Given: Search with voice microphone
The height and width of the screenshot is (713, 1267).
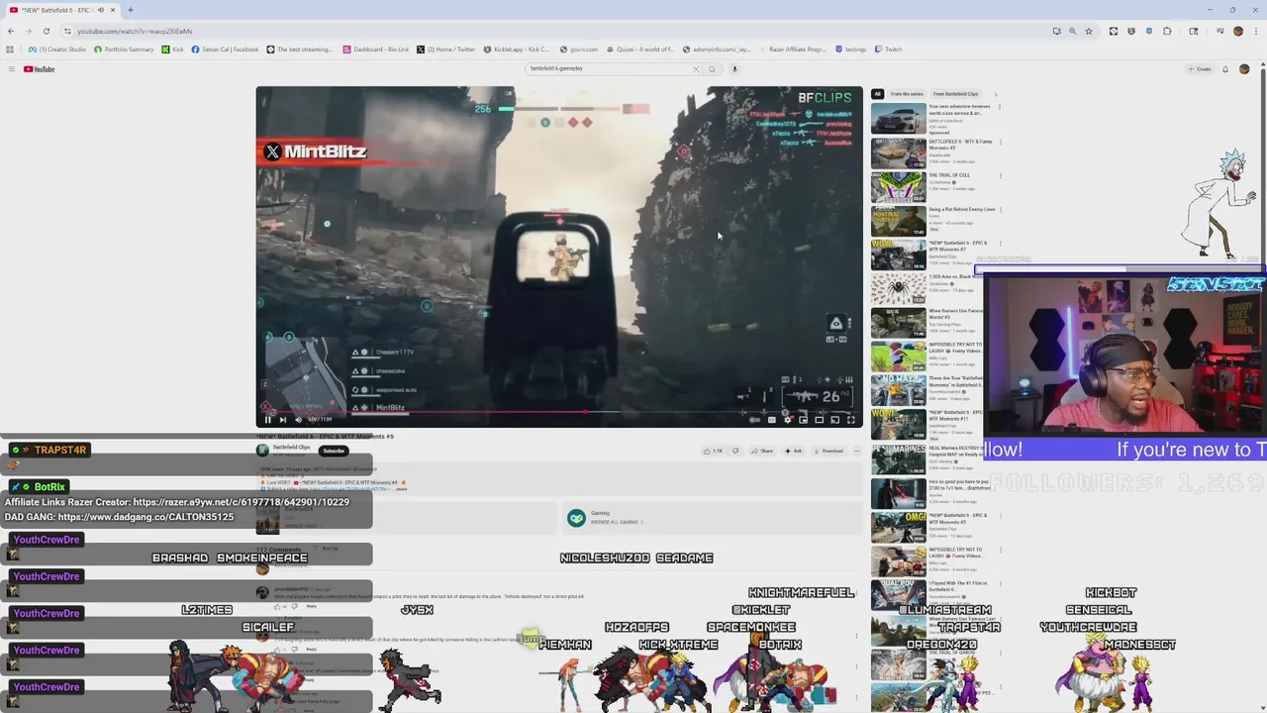Looking at the screenshot, I should 734,69.
